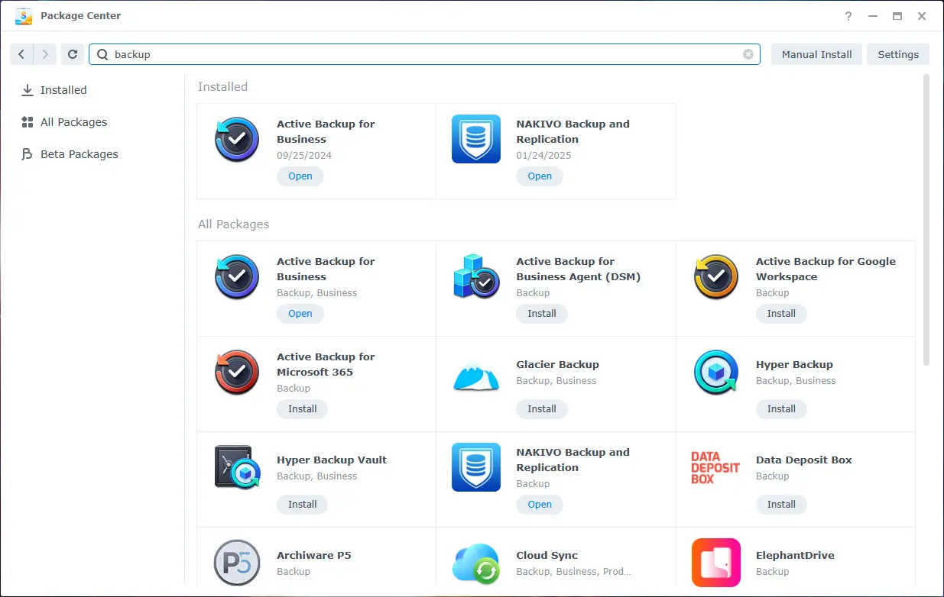
Task: Click Active Backup for Microsoft 365 icon
Action: (x=237, y=372)
